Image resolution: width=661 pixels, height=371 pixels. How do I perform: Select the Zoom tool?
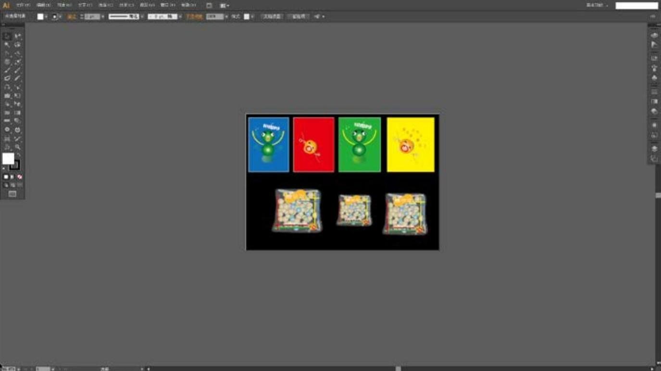[x=17, y=147]
